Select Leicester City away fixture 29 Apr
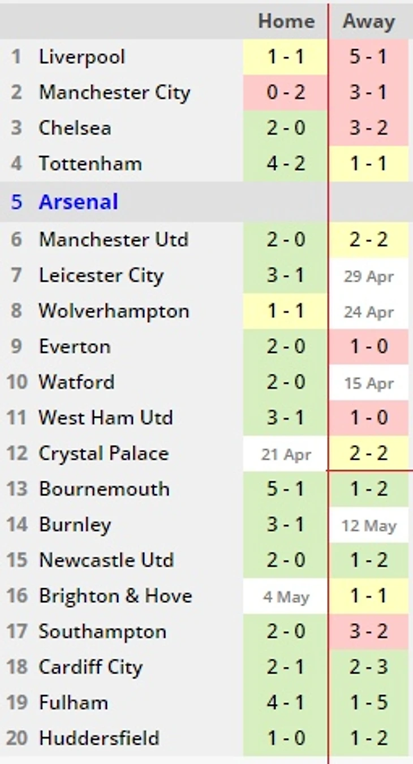Image resolution: width=413 pixels, height=764 pixels. 368,277
